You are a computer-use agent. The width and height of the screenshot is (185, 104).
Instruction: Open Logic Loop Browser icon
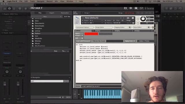pyautogui.click(x=175, y=8)
